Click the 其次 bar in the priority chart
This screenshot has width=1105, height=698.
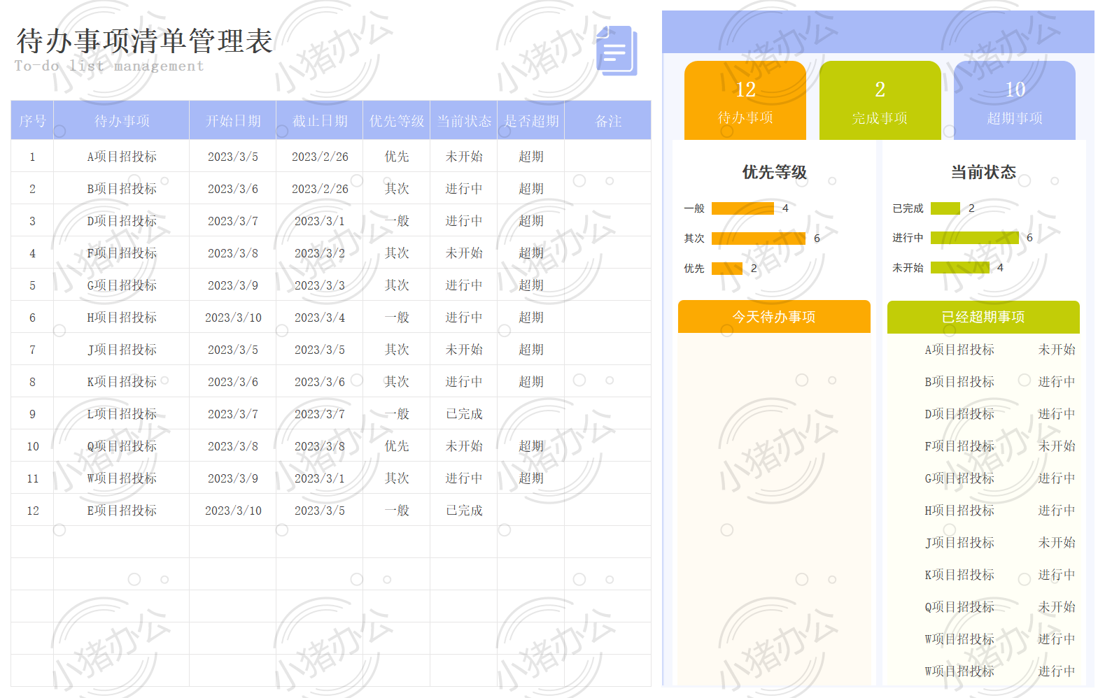[x=759, y=238]
